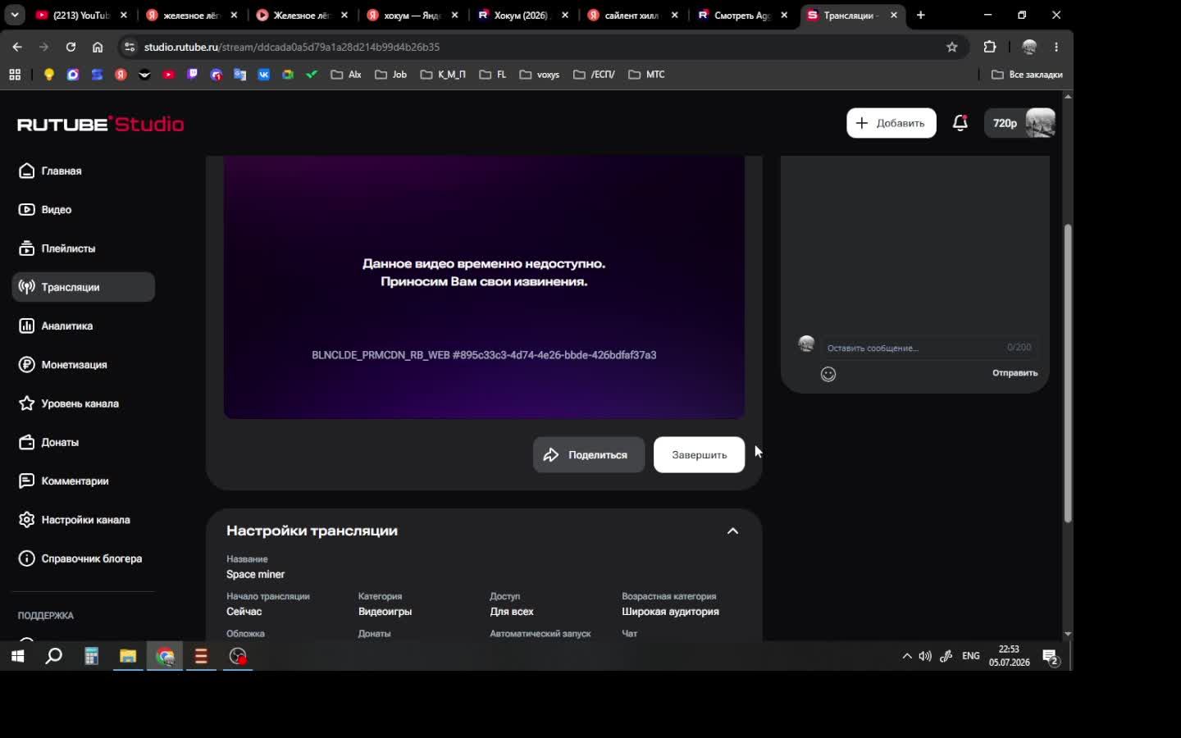
Task: Open the 720p profile avatar menu
Action: 1020,123
